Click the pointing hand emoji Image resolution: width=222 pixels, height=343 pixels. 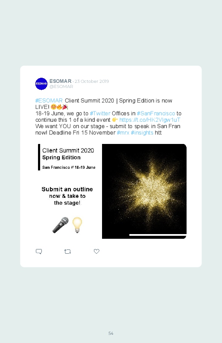(115, 120)
